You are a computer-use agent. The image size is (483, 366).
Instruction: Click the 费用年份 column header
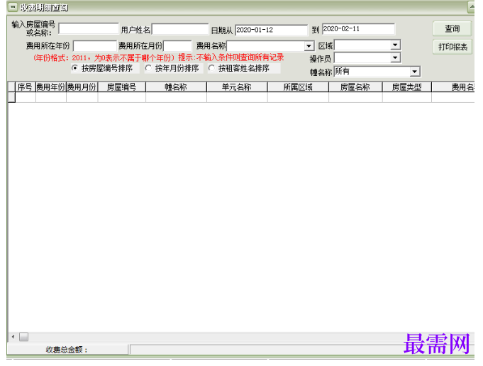[51, 87]
